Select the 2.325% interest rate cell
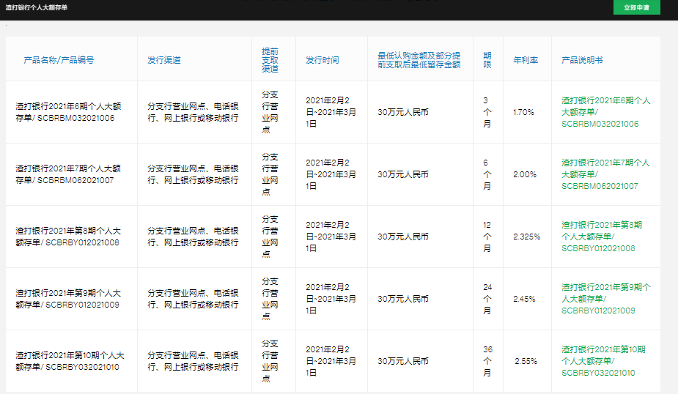 pyautogui.click(x=527, y=237)
